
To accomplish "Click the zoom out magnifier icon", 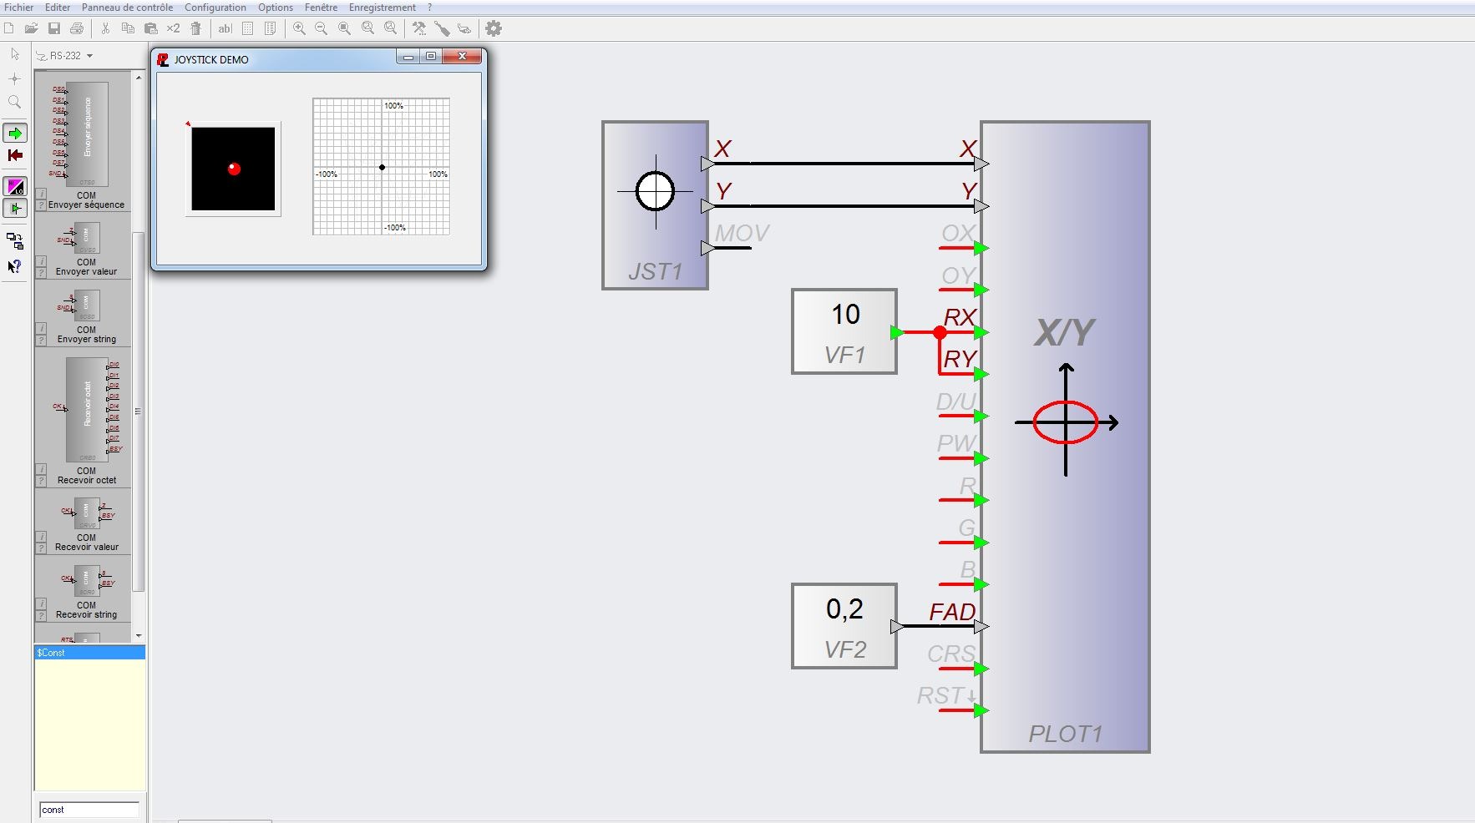I will 322,28.
